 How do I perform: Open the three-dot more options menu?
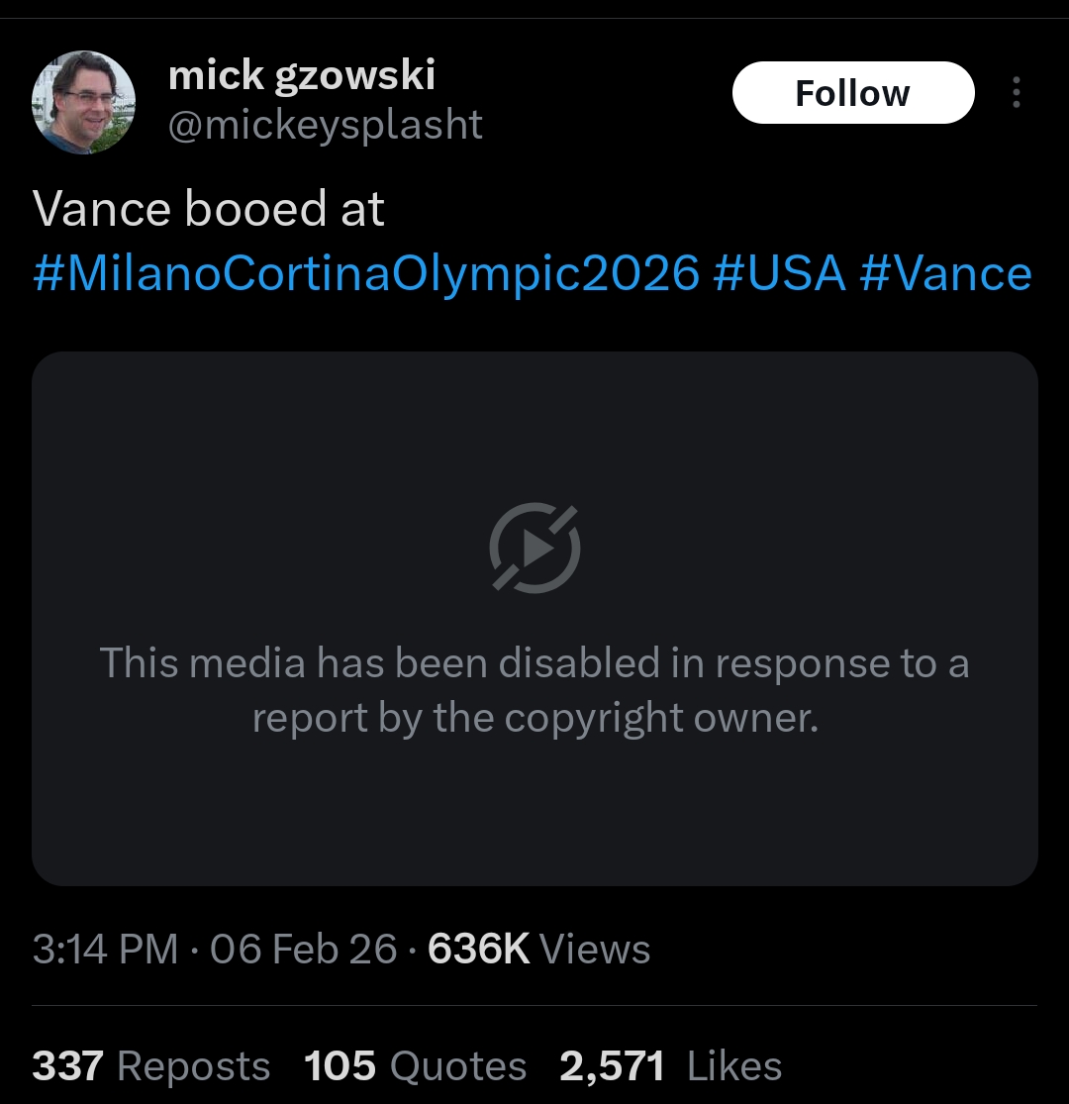[1016, 93]
